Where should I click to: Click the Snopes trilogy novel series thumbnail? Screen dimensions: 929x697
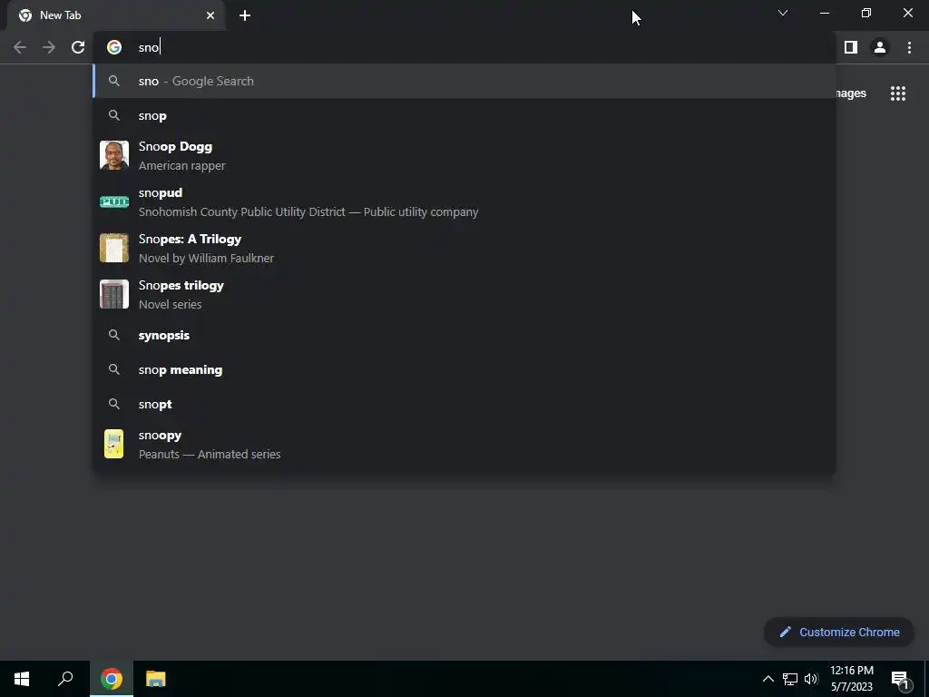point(114,294)
